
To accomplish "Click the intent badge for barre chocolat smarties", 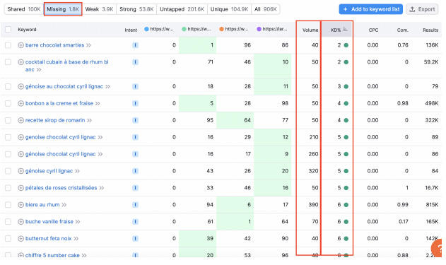I will [x=136, y=45].
